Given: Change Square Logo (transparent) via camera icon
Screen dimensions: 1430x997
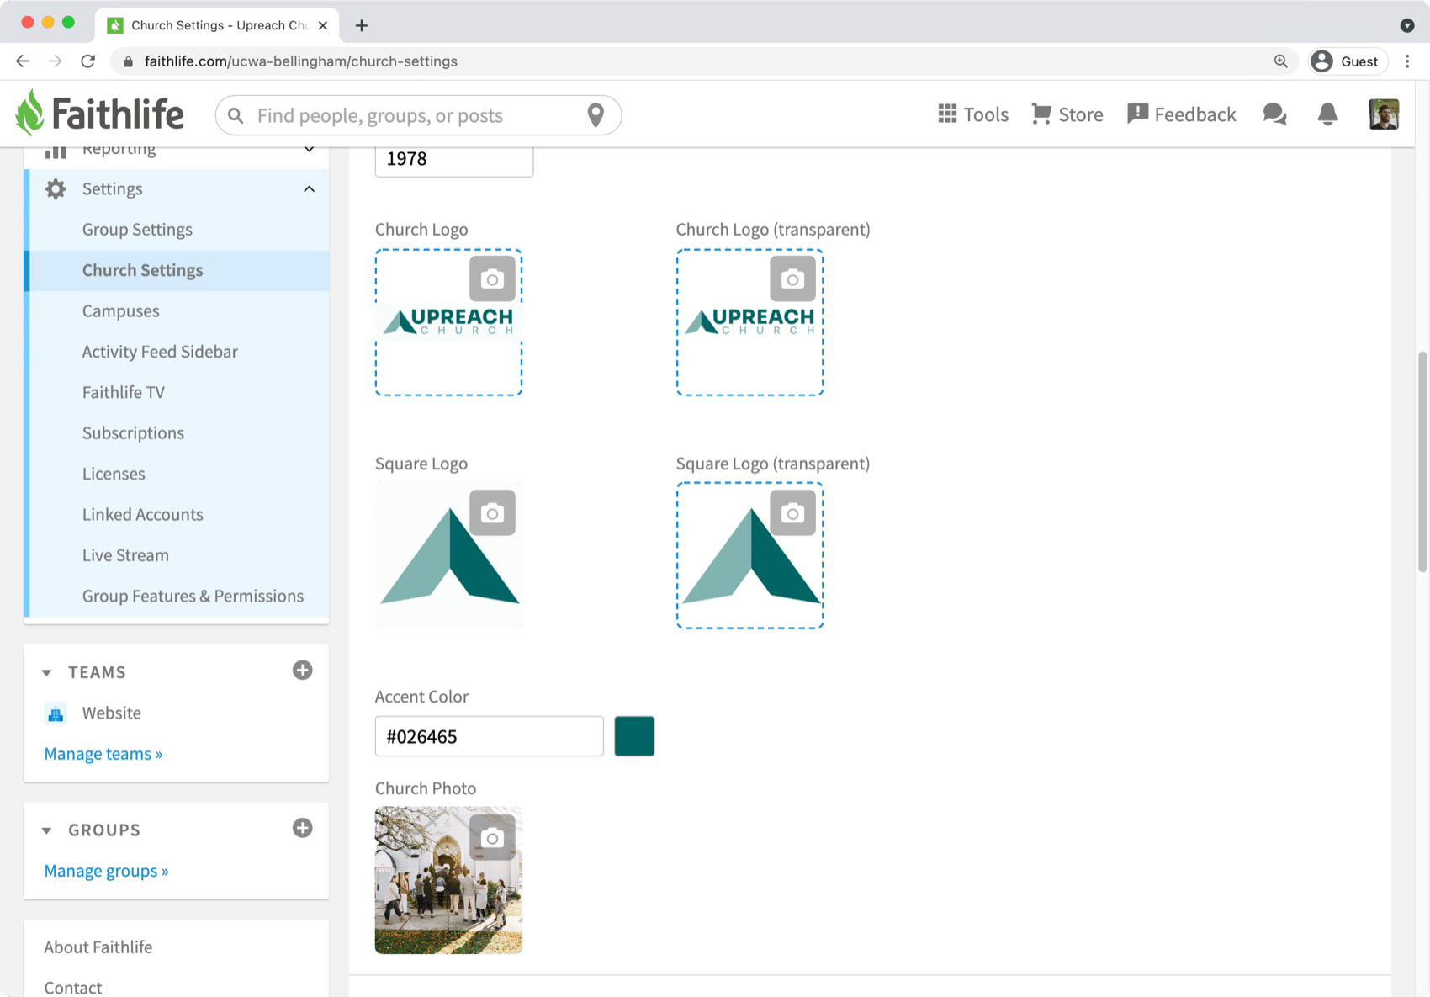Looking at the screenshot, I should 792,513.
